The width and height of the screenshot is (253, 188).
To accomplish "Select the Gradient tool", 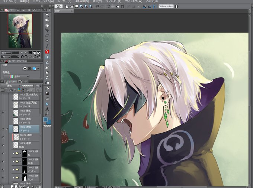I will point(47,93).
